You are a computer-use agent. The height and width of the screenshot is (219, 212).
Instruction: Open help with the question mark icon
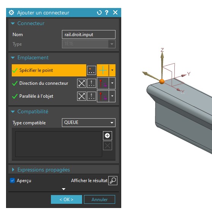coord(107,13)
